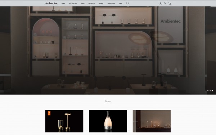Click the News section heading
Viewport: 216px width, 135px height.
(108, 102)
